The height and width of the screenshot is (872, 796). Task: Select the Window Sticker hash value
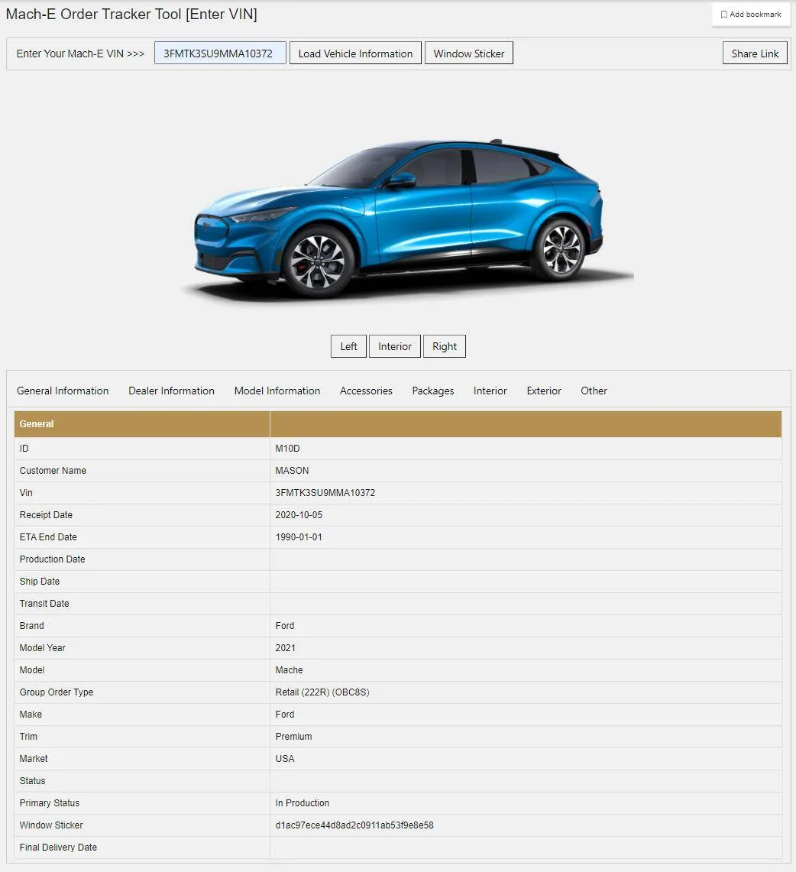coord(354,825)
